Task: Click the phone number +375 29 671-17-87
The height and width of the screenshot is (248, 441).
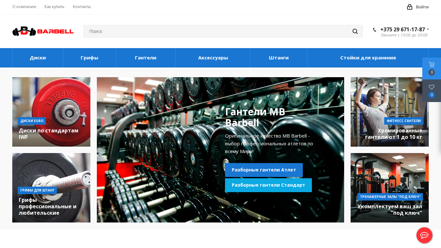Action: click(x=403, y=29)
